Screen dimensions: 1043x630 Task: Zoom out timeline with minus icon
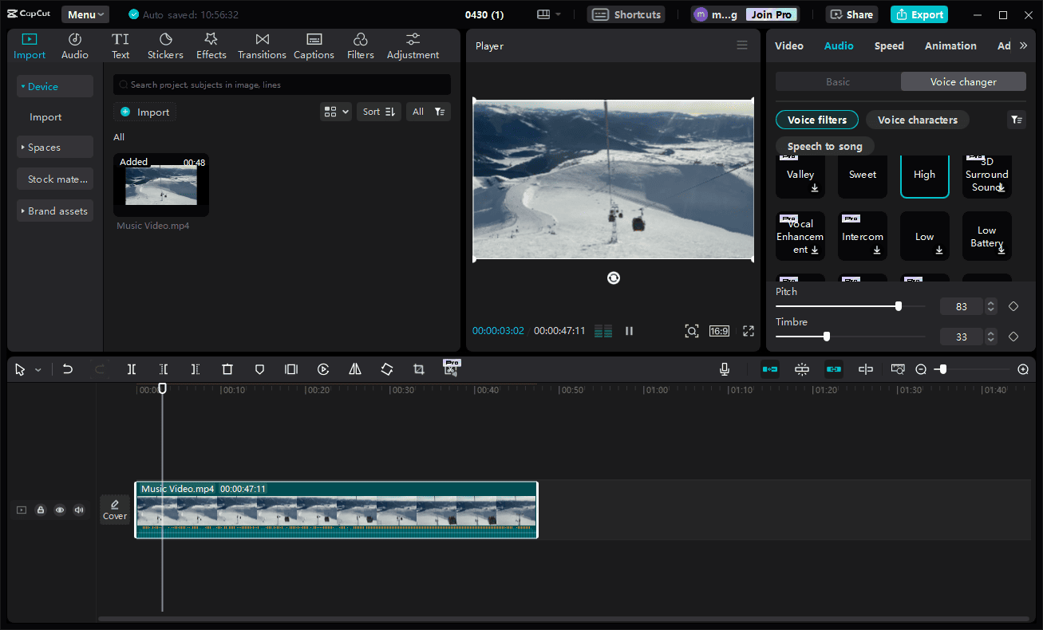[921, 369]
